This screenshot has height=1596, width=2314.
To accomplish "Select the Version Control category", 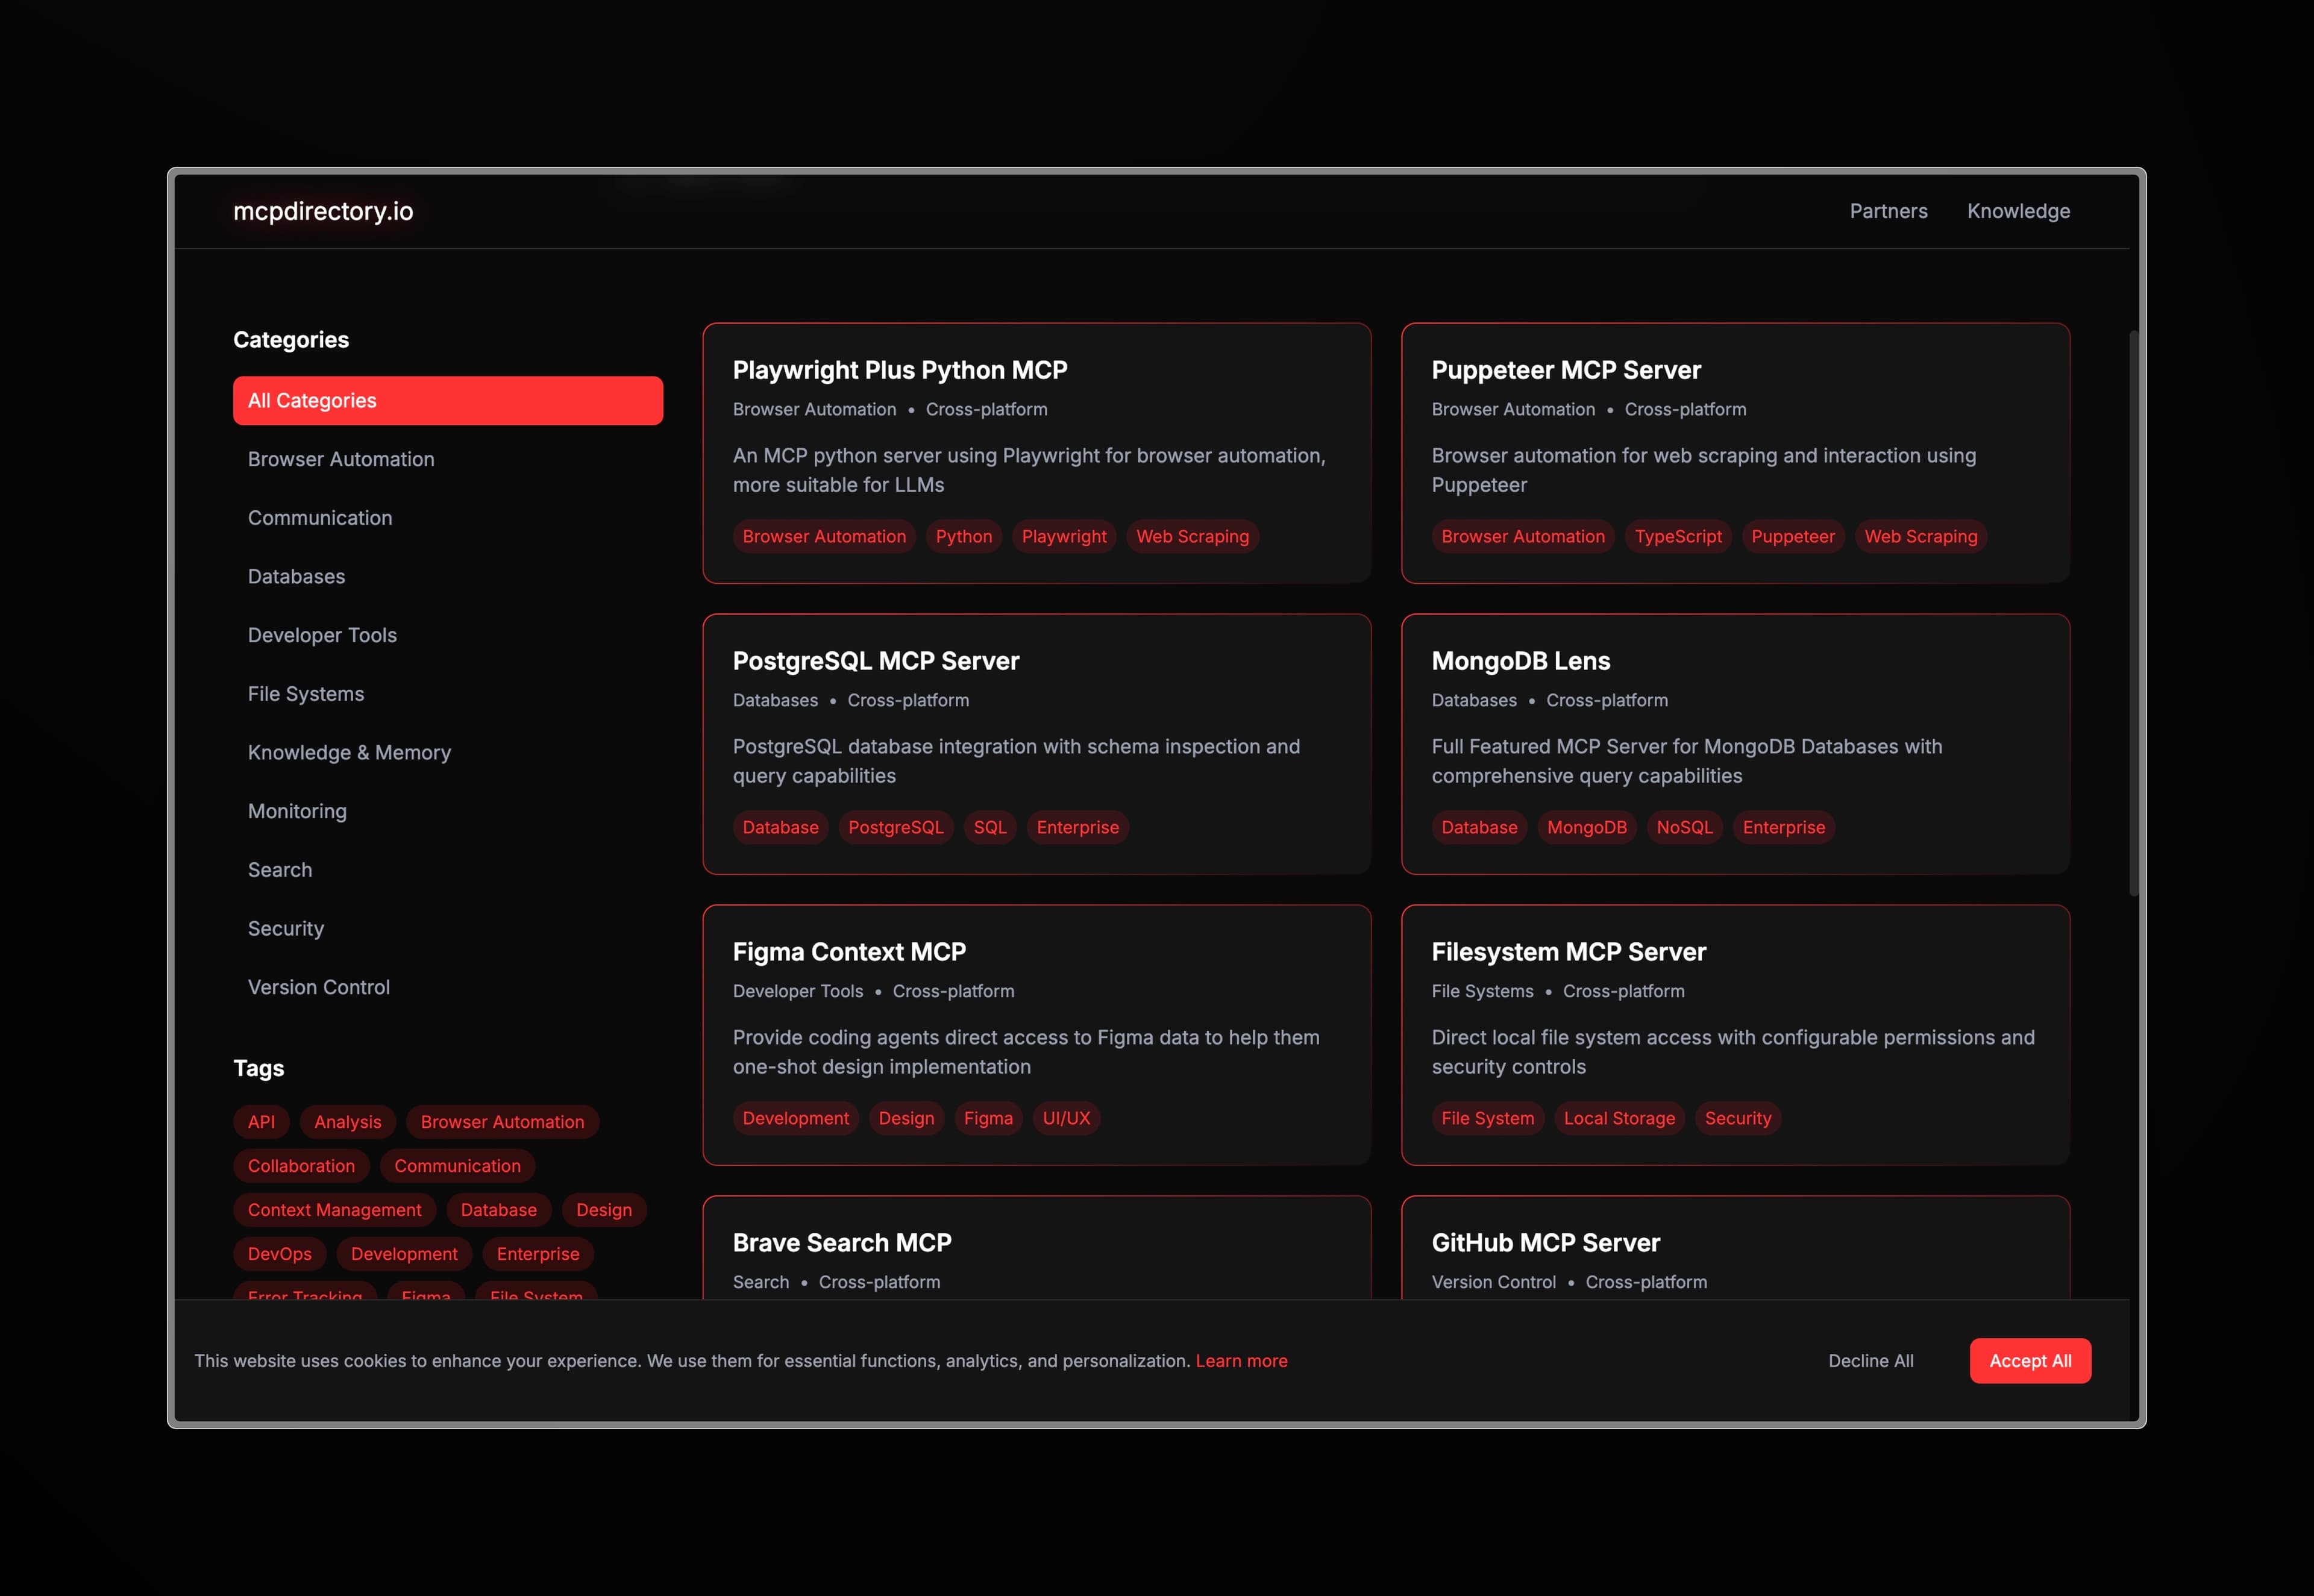I will coord(448,987).
